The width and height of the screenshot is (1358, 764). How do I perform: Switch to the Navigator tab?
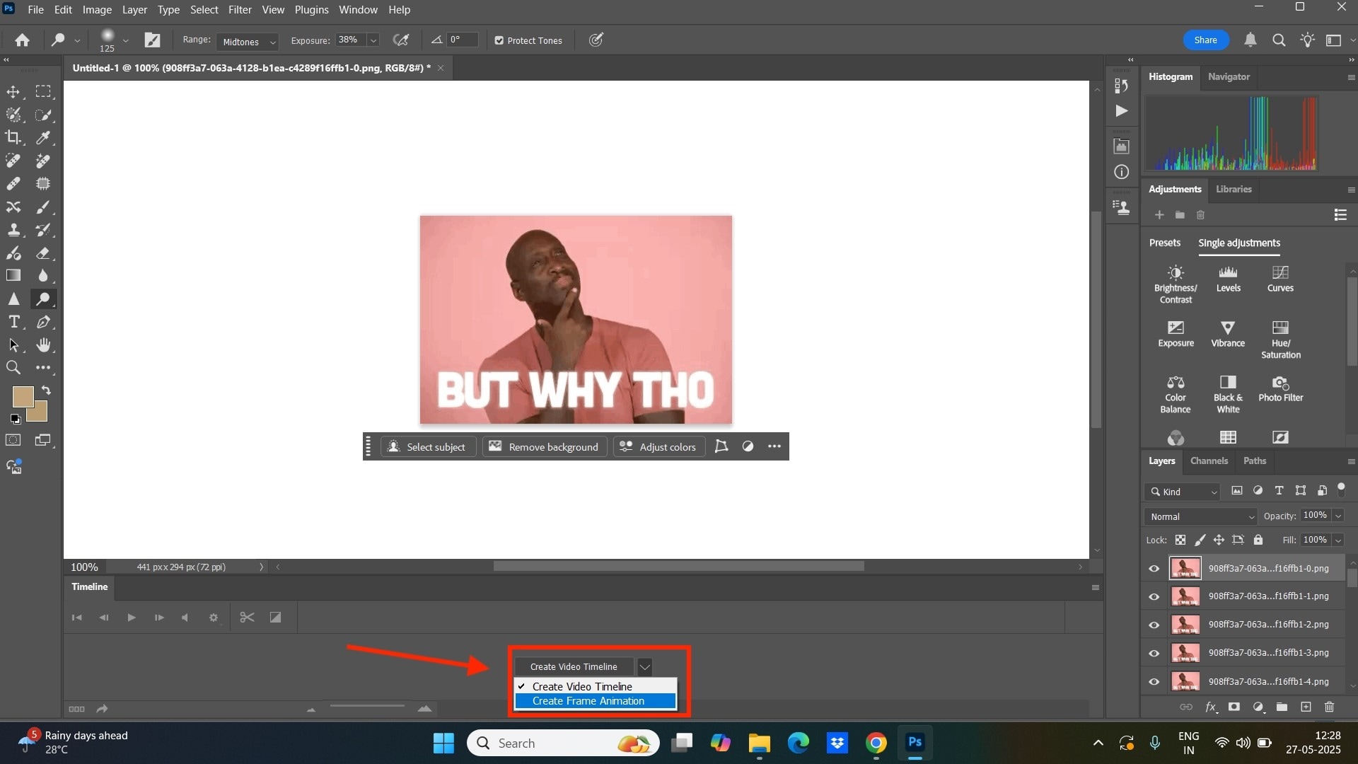[x=1229, y=76]
